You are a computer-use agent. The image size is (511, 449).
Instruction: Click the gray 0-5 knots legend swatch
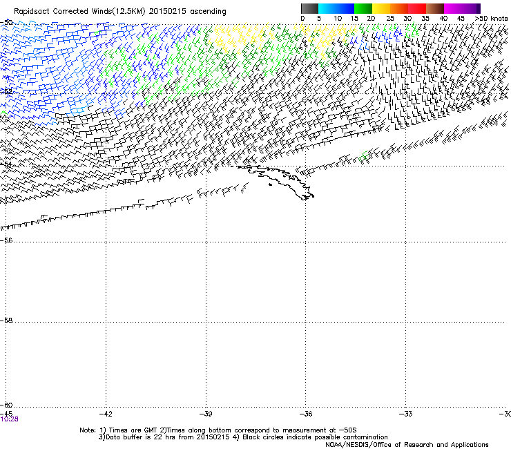[x=309, y=8]
